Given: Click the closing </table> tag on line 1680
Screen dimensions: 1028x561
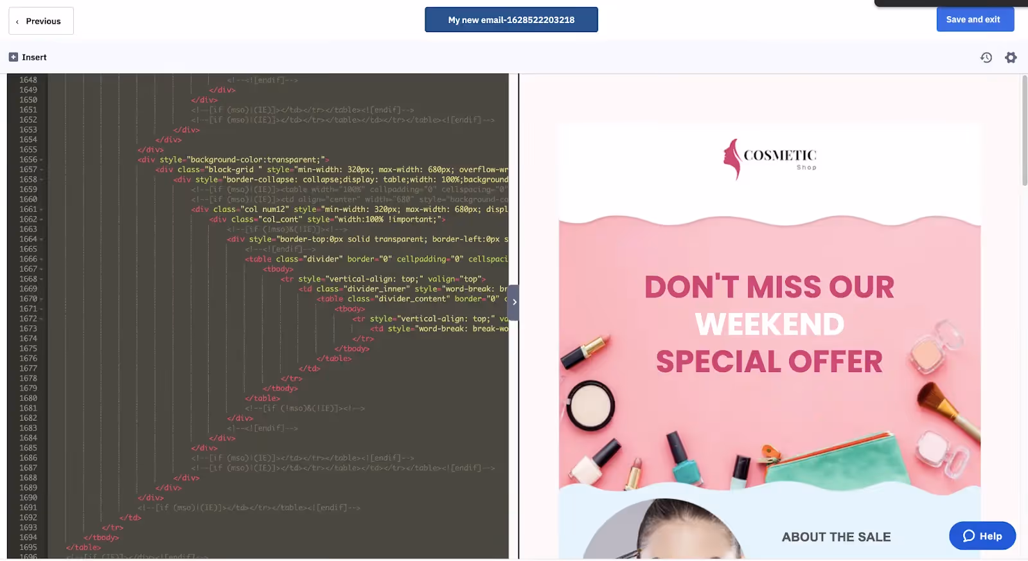Looking at the screenshot, I should pos(263,398).
